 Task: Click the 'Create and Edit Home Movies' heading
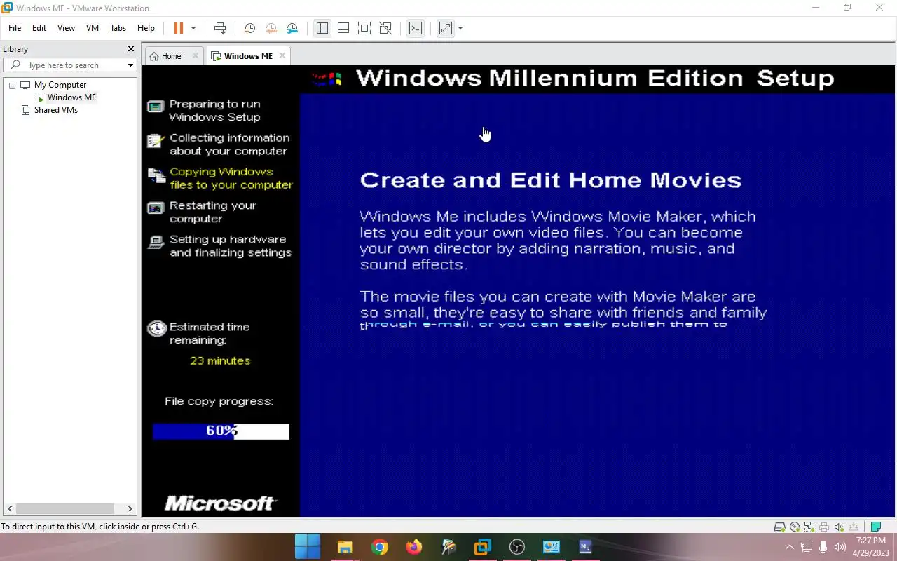[550, 180]
